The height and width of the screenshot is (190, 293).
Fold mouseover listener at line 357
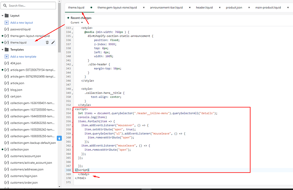(x=72, y=126)
